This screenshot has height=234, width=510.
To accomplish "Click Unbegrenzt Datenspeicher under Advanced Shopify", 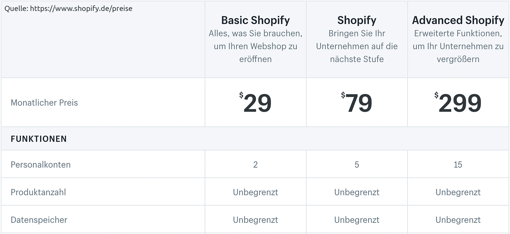I will click(x=458, y=220).
